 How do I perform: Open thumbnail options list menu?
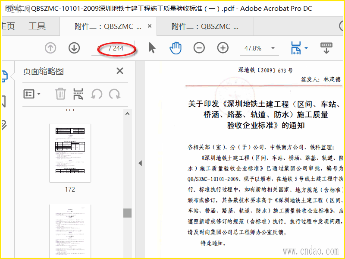[32, 94]
